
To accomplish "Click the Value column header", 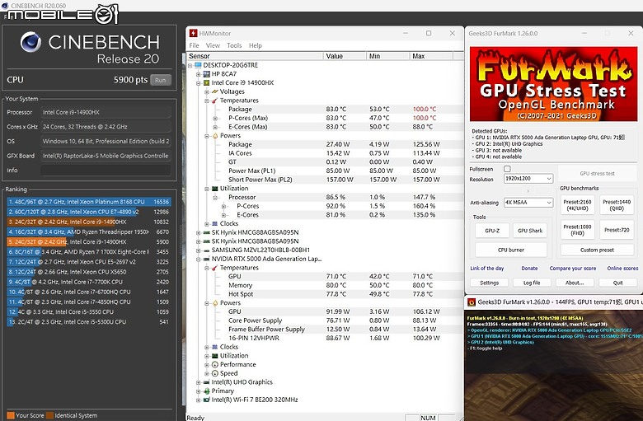I will [345, 56].
